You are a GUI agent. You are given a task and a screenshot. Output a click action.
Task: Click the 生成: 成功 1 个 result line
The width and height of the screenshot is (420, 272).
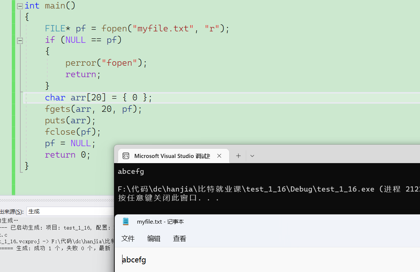(55, 248)
